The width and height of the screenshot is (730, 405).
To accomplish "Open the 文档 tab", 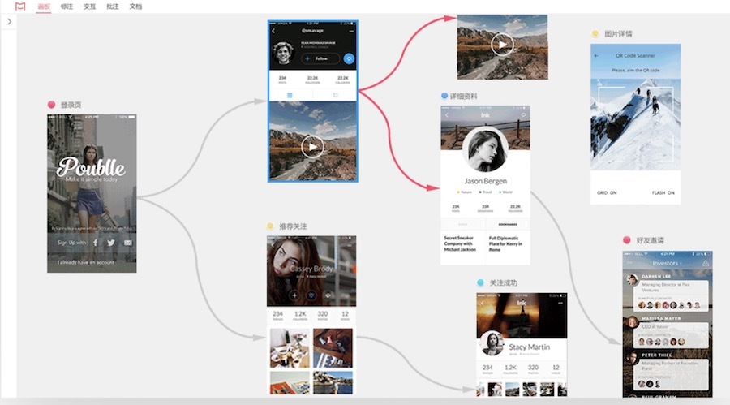I will click(x=135, y=6).
